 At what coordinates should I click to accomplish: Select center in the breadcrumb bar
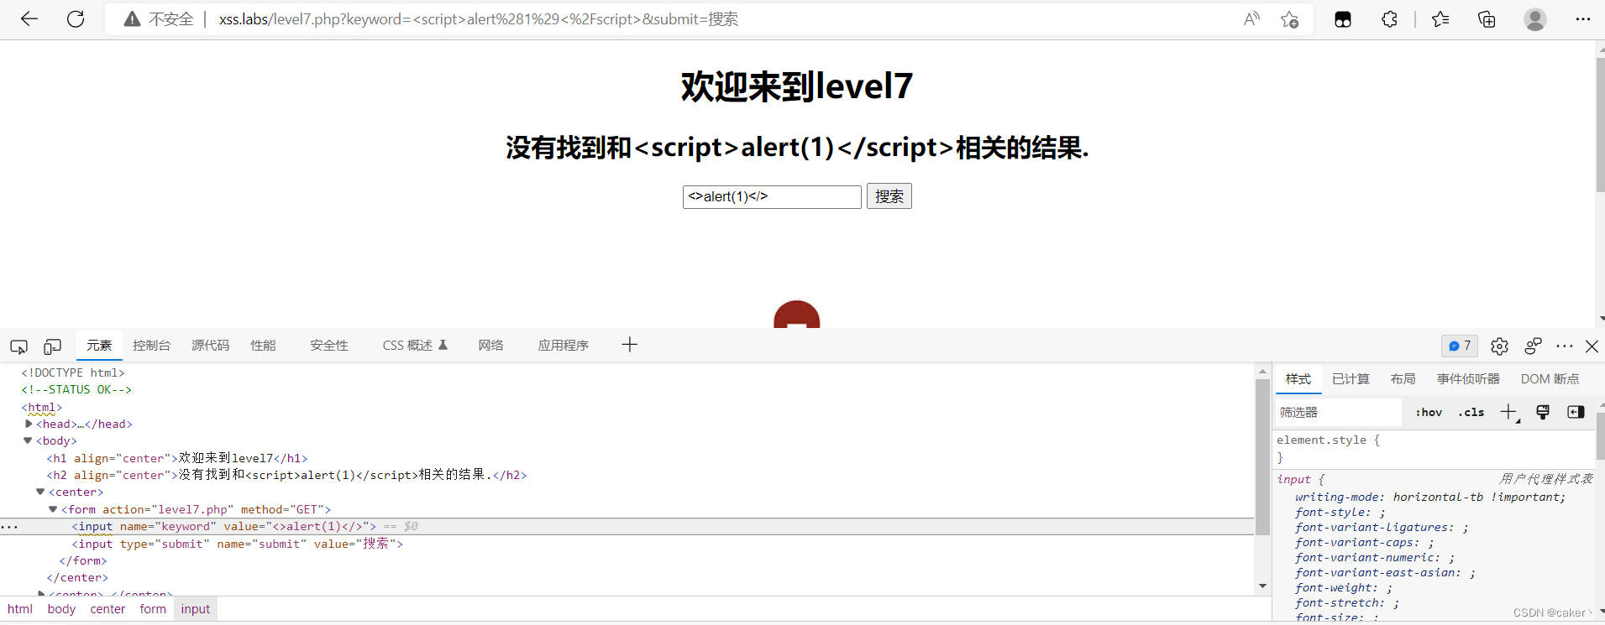click(108, 609)
